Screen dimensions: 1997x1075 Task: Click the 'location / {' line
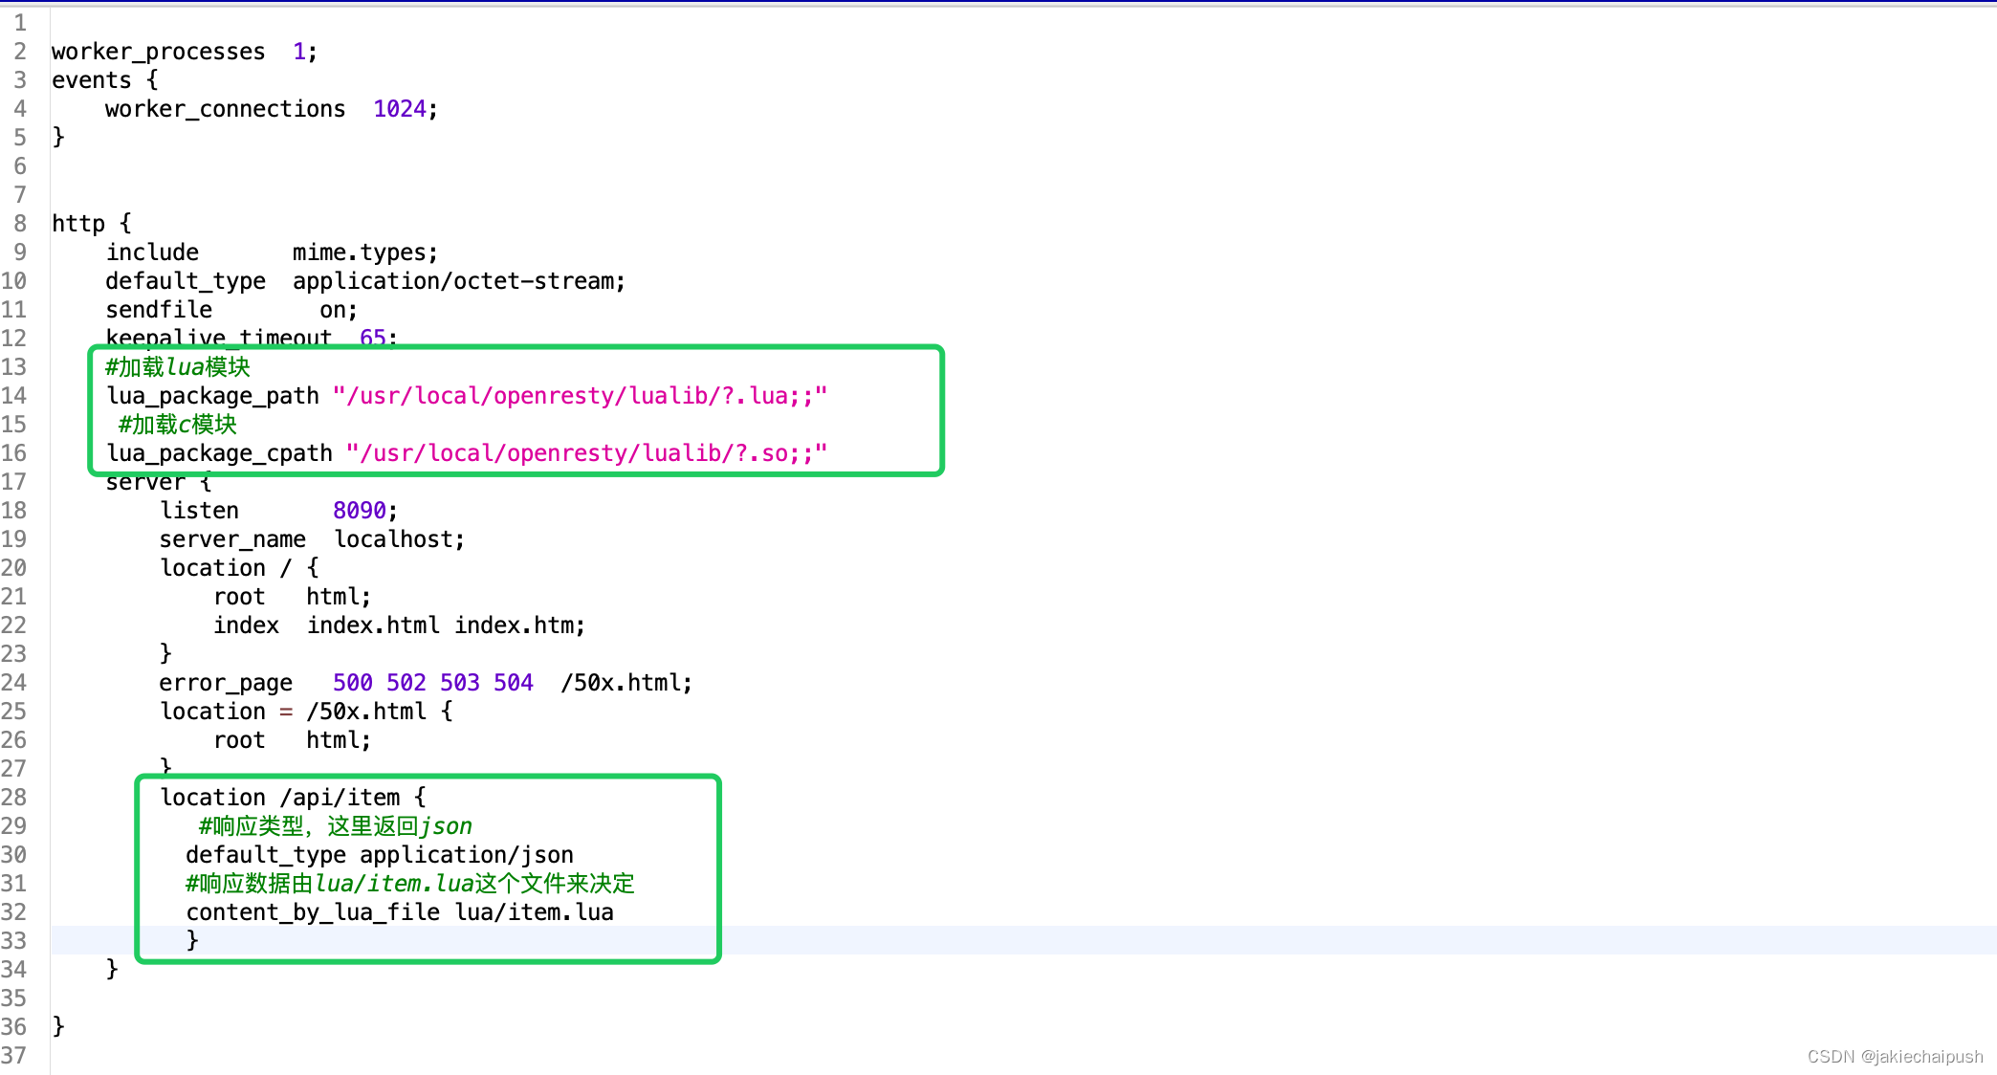[239, 568]
